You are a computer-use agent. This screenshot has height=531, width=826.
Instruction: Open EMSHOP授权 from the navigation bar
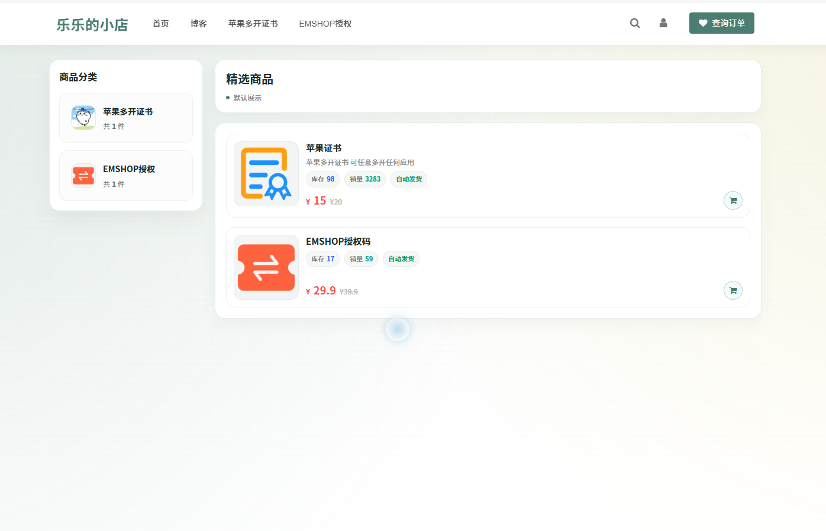tap(325, 24)
